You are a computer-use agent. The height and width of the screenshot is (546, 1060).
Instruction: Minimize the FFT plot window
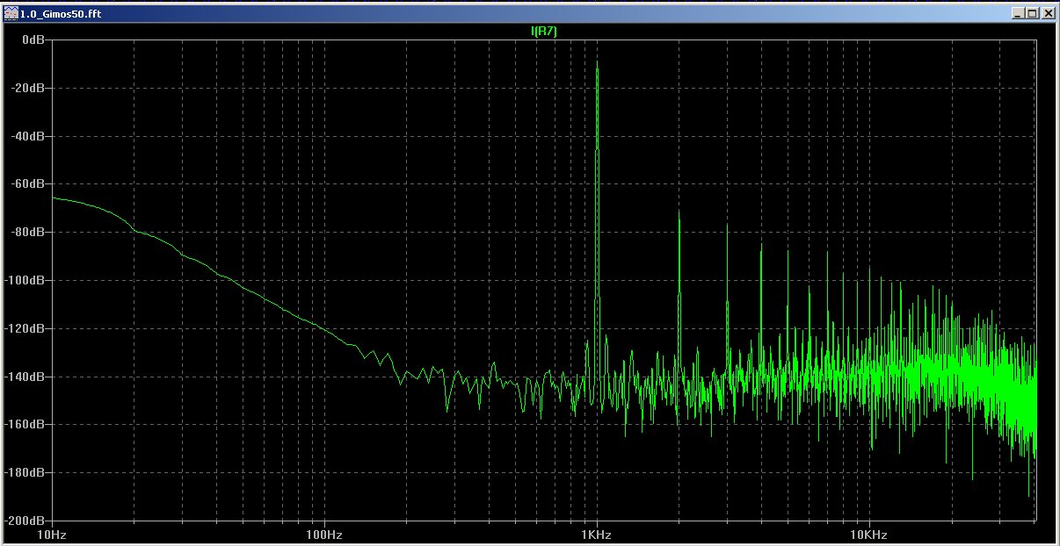pos(1018,14)
